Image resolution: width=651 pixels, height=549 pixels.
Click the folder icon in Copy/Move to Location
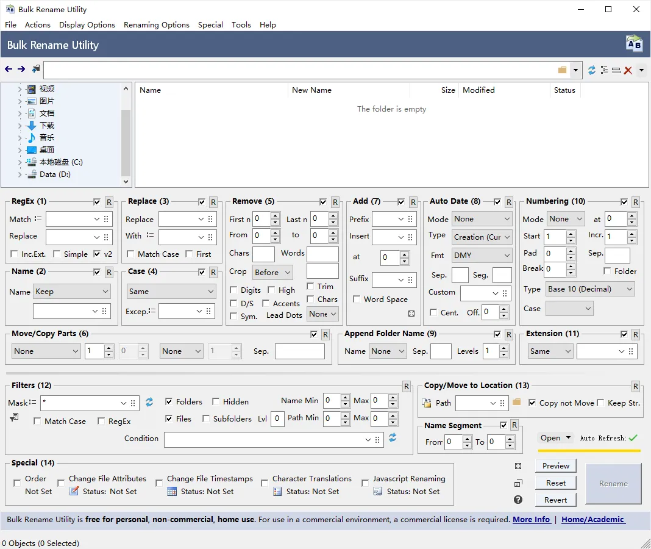tap(516, 402)
